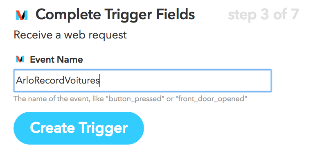
Task: Click the word Voitures in the input
Action: (81, 81)
